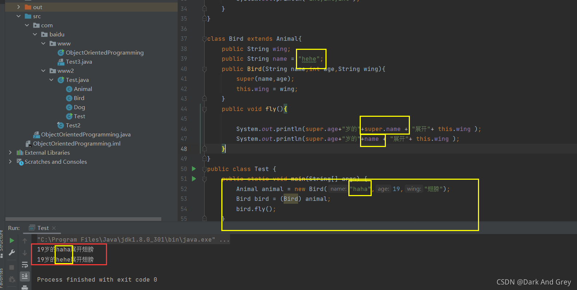Viewport: 577px width, 290px height.
Task: Fold fly method at line 44
Action: click(x=205, y=109)
